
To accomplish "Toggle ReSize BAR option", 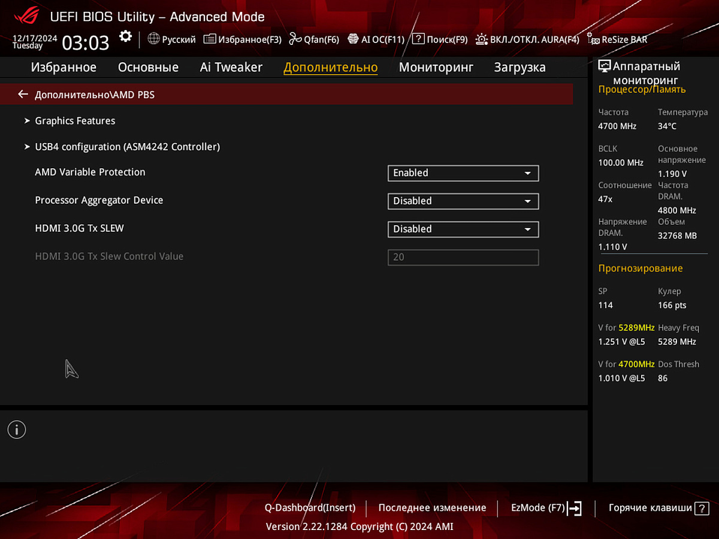I will 617,40.
